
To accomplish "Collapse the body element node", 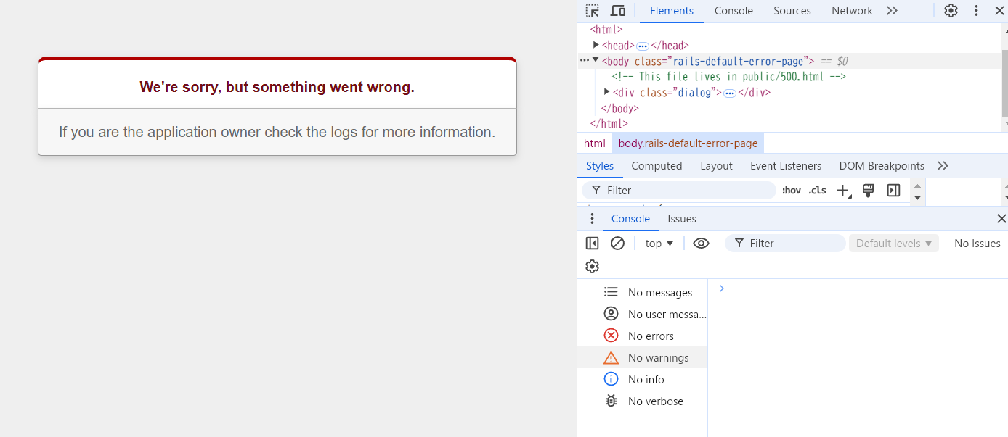I will coord(596,60).
